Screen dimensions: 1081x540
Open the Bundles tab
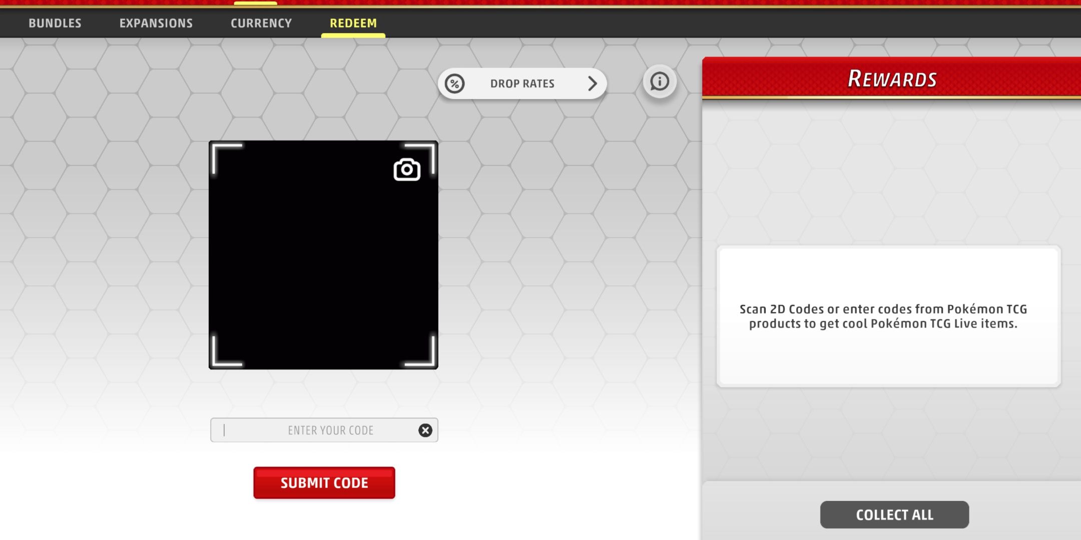pyautogui.click(x=55, y=23)
